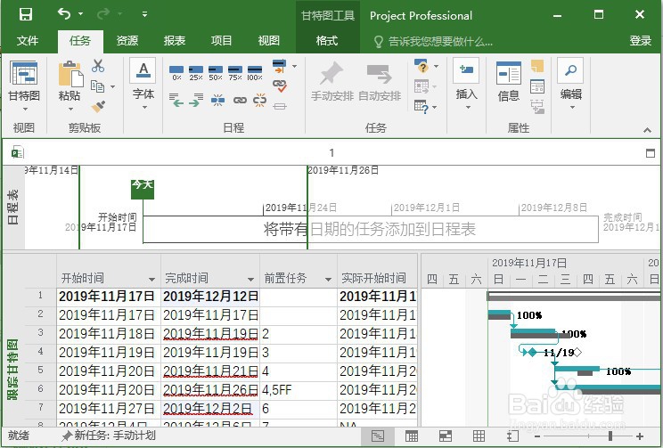This screenshot has height=448, width=663.
Task: Switch to the 报表 tab
Action: pos(175,41)
